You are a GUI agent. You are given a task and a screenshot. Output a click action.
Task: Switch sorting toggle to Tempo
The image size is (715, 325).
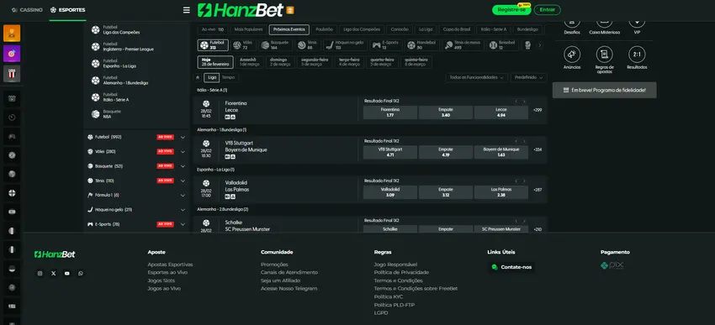point(228,77)
